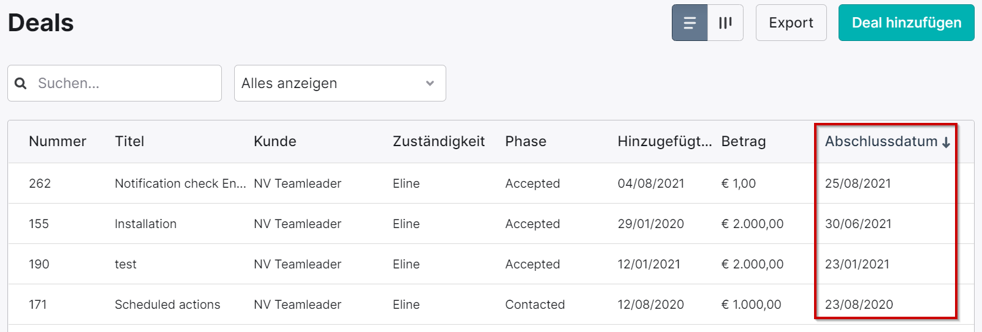This screenshot has height=332, width=982.
Task: Open the Notification check deal row
Action: coord(490,183)
